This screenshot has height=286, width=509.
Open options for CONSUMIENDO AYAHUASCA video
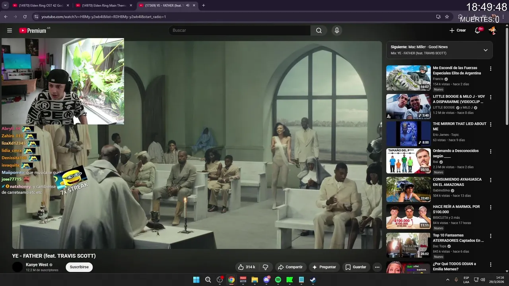point(490,180)
